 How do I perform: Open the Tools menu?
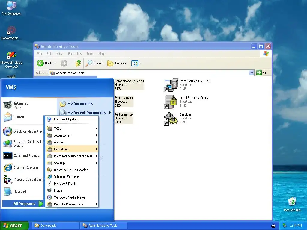point(90,54)
